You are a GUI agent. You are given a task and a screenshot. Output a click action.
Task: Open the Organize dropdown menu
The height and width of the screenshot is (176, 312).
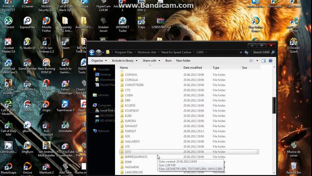pyautogui.click(x=99, y=61)
